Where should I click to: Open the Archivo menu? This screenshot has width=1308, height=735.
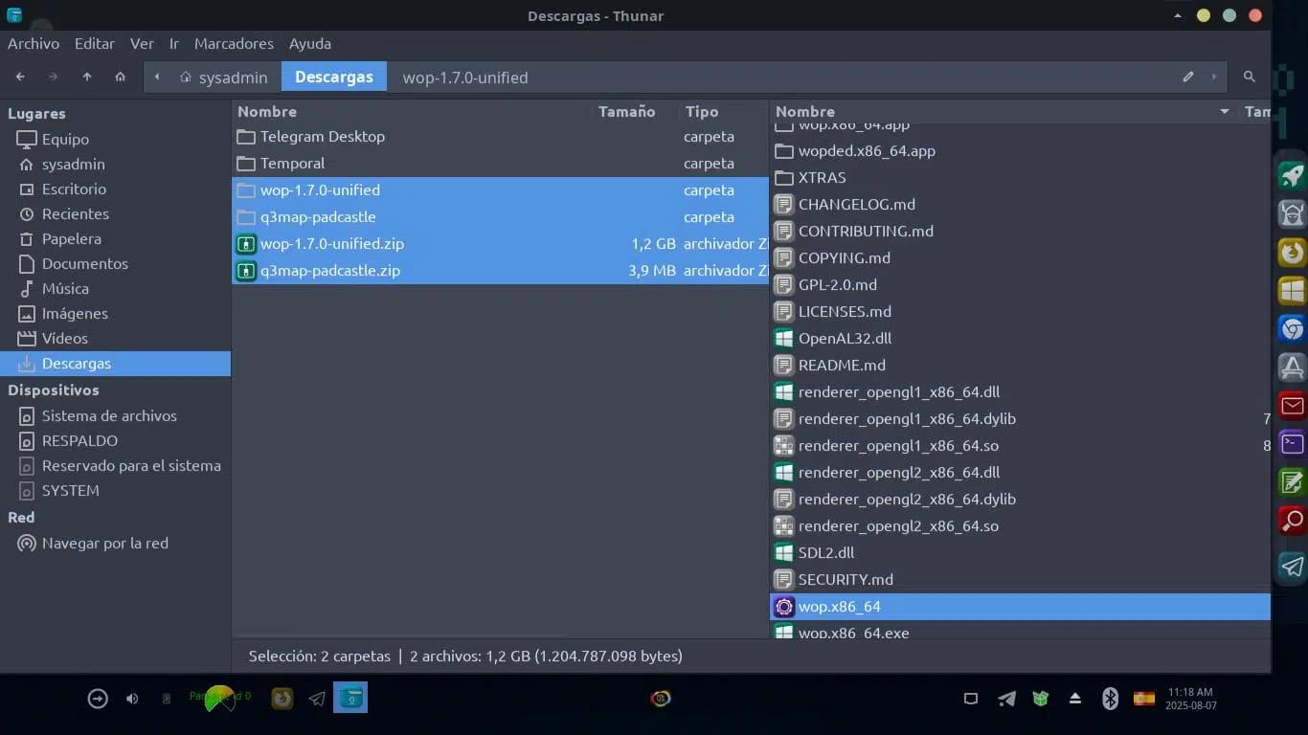tap(34, 44)
